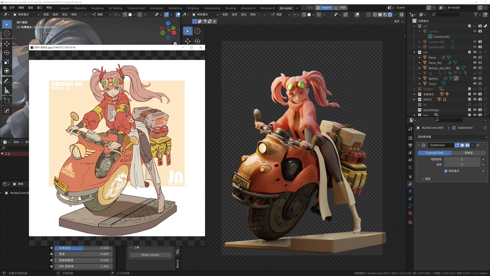The image size is (490, 276).
Task: Select box tool in the right viewport
Action: 187,31
